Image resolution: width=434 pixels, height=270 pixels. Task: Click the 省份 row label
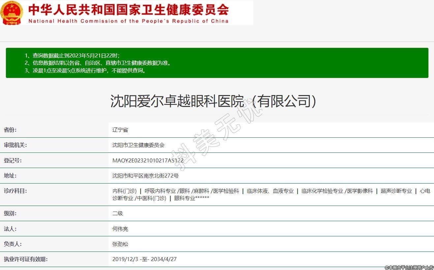tap(10, 130)
